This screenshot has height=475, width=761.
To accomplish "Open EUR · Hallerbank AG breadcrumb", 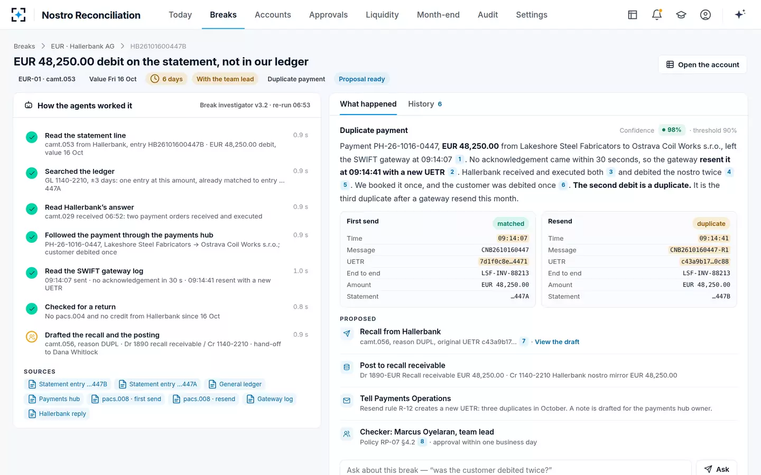I will (82, 46).
